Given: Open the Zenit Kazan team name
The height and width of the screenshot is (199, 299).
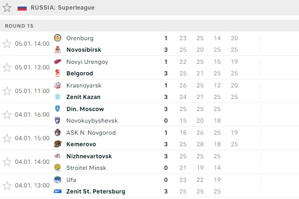Looking at the screenshot, I should [x=84, y=97].
